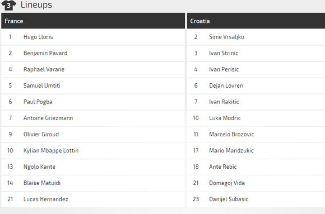Click the Lineups jersey icon

pos(9,5)
